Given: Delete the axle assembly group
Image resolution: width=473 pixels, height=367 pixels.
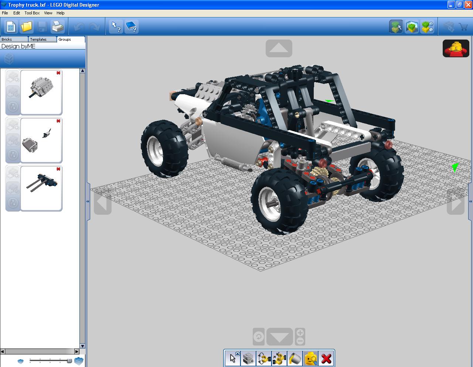Looking at the screenshot, I should click(x=58, y=169).
